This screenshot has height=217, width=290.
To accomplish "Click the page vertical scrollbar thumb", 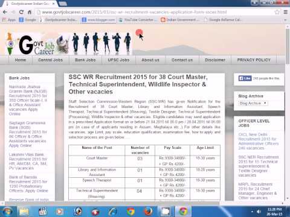I will point(288,46).
